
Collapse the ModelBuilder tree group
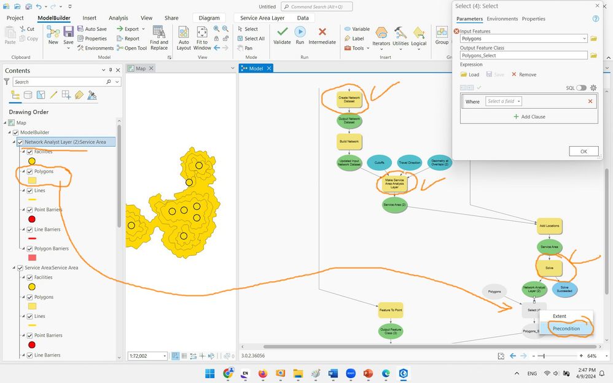pyautogui.click(x=10, y=133)
